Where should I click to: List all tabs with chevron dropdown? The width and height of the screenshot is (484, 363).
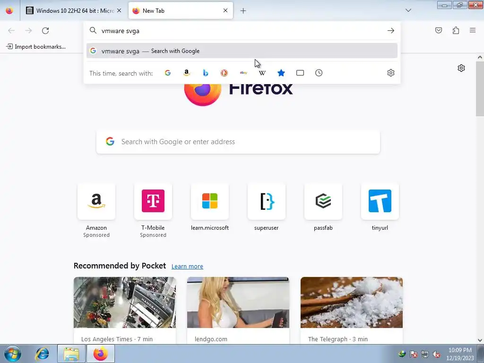pyautogui.click(x=408, y=10)
